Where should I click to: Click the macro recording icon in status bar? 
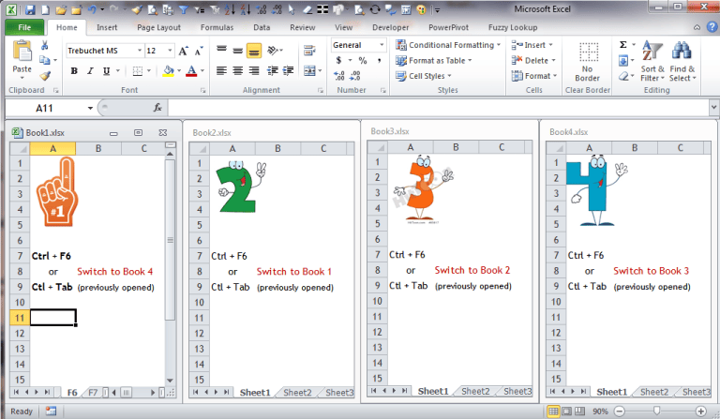point(51,411)
